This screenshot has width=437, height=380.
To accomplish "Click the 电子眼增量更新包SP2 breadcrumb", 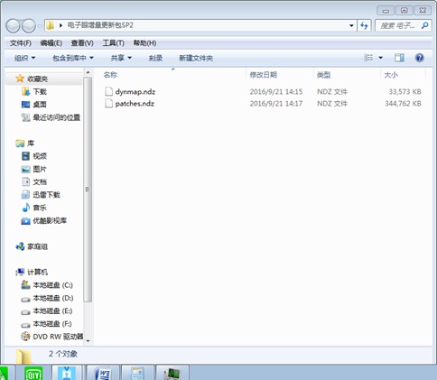I will click(x=100, y=25).
